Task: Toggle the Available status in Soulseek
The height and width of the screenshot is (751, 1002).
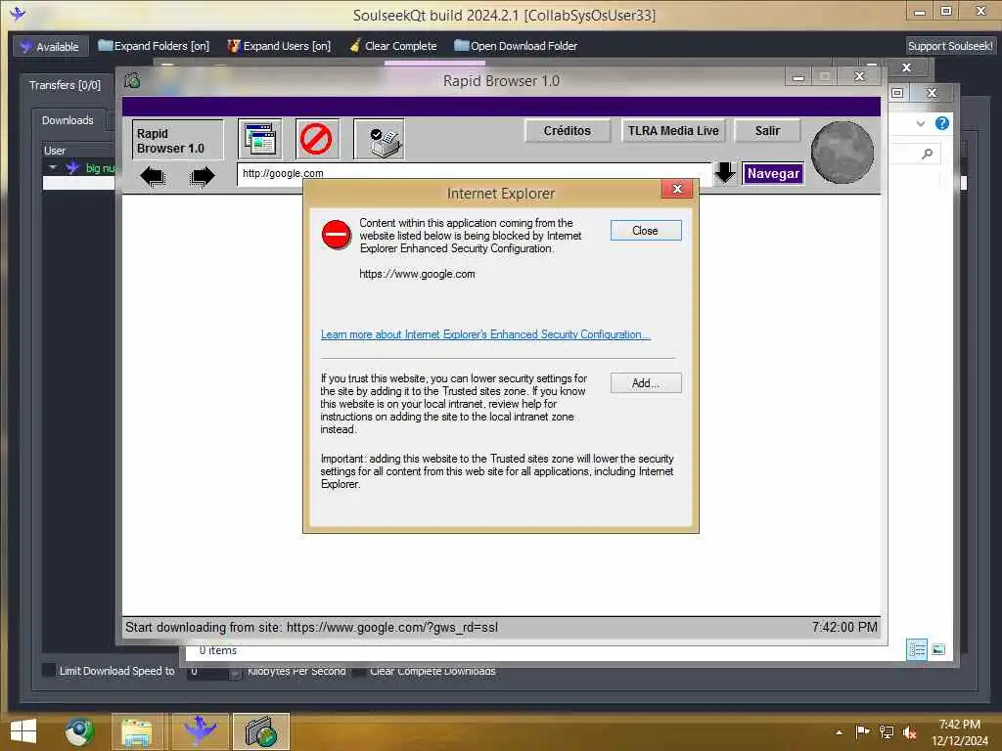Action: point(50,47)
